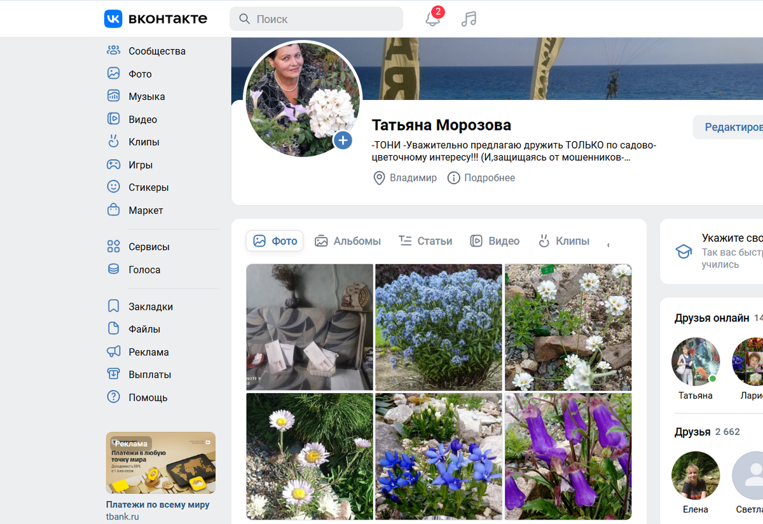Click the status text starting with -ТОНИ
Viewport: 763px width, 524px height.
[514, 151]
